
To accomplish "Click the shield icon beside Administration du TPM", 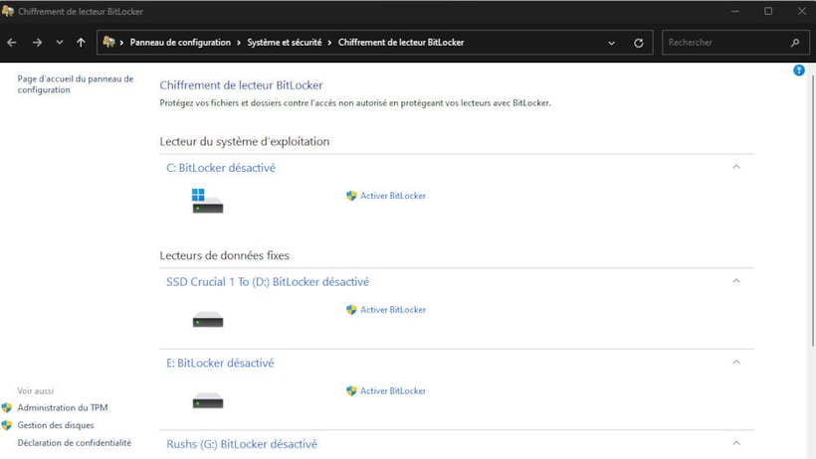I will tap(6, 408).
